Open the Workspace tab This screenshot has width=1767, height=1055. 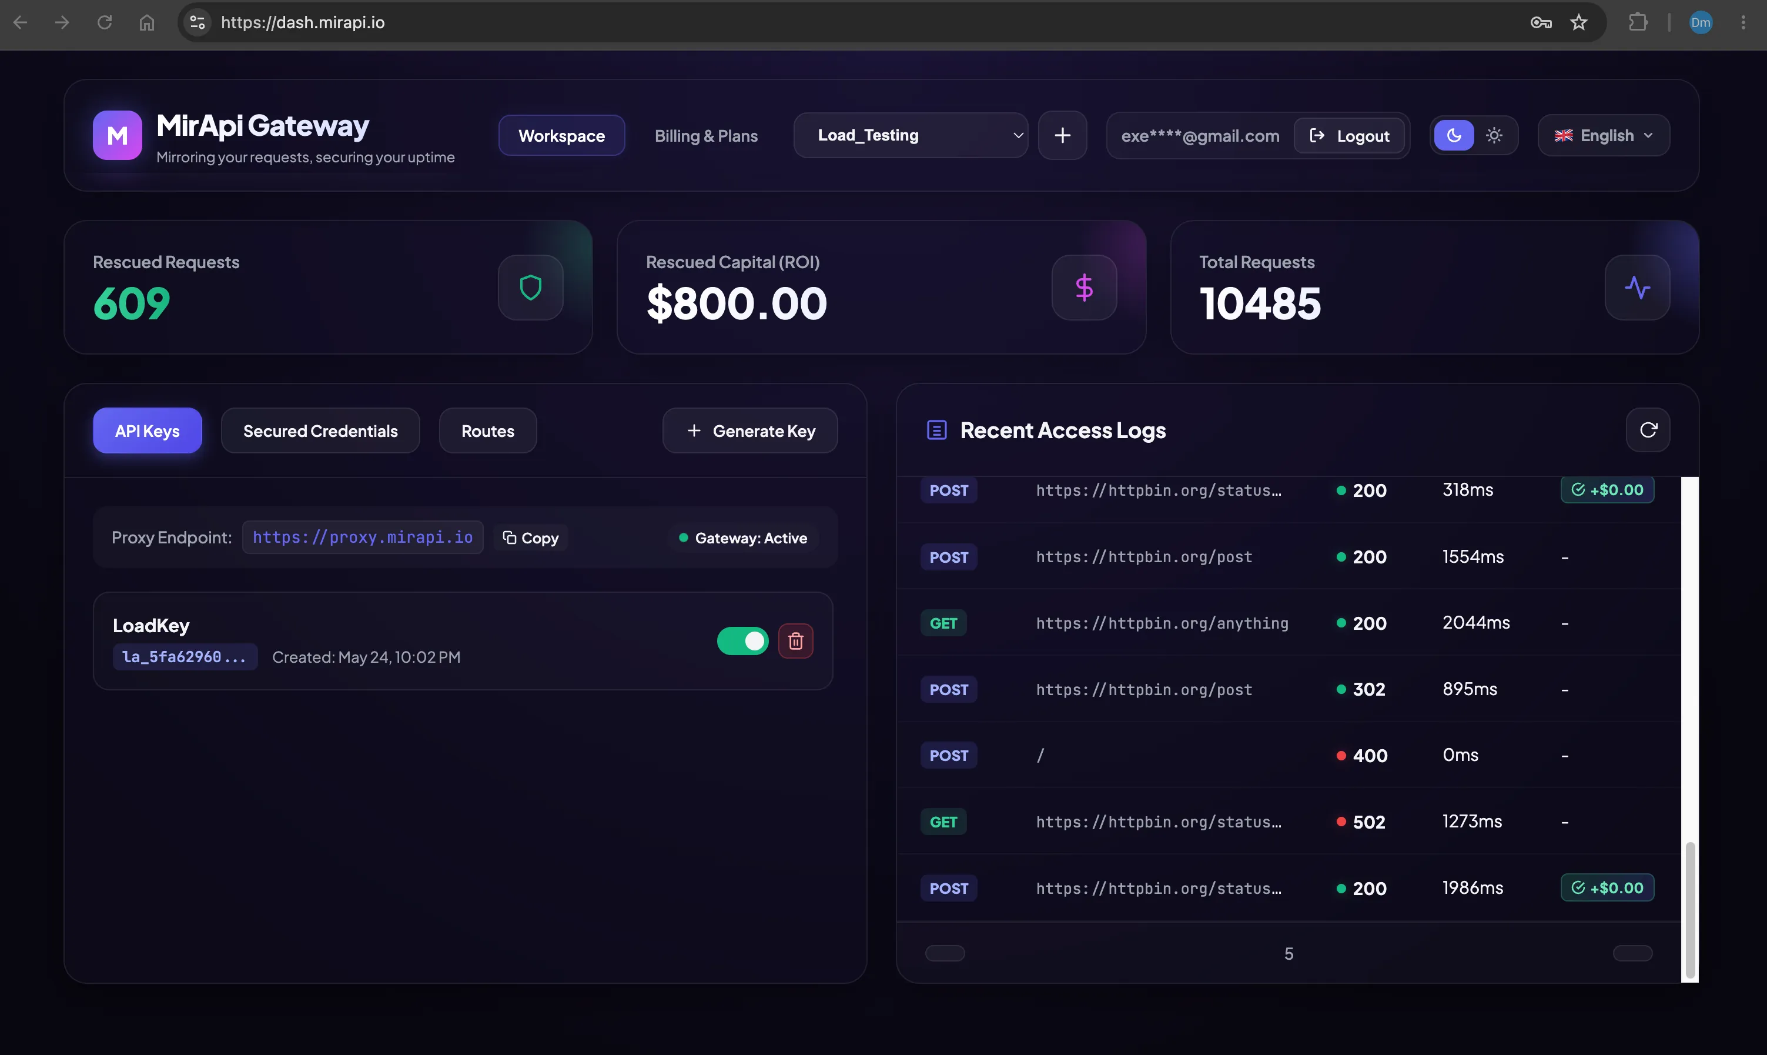pyautogui.click(x=561, y=135)
